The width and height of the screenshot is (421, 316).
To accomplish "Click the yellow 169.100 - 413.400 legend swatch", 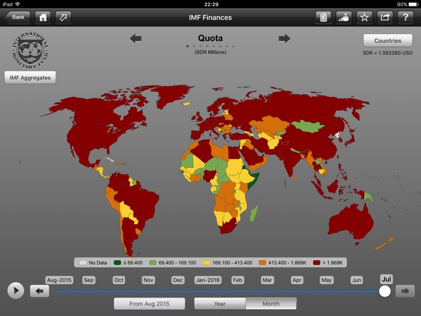I will point(206,263).
